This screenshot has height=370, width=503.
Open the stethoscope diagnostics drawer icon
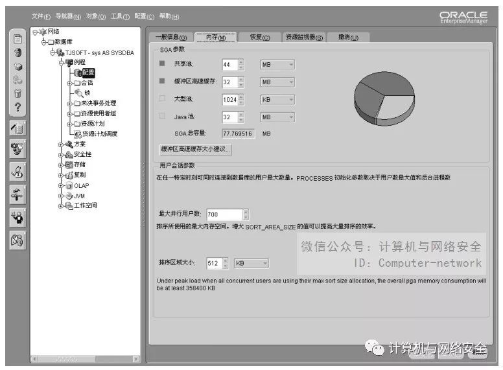(x=18, y=172)
